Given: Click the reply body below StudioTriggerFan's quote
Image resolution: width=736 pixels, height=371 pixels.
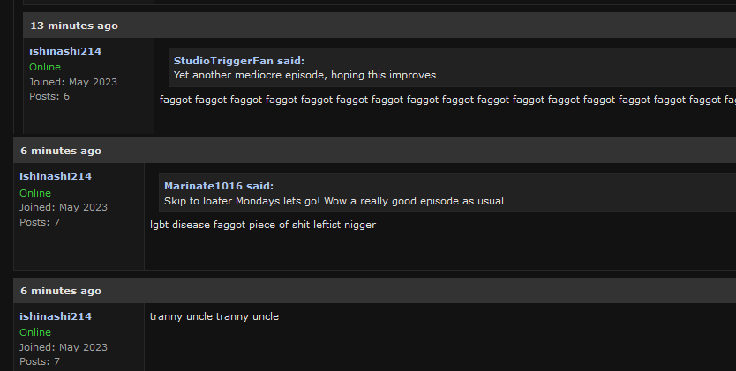Looking at the screenshot, I should tap(441, 100).
